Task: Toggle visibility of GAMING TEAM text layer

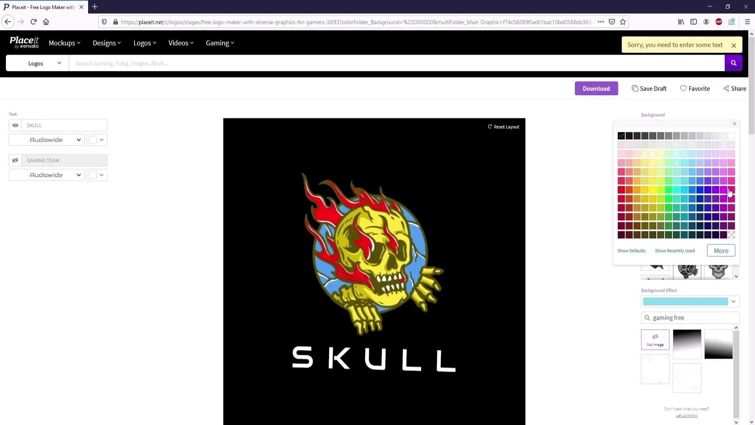Action: (x=15, y=160)
